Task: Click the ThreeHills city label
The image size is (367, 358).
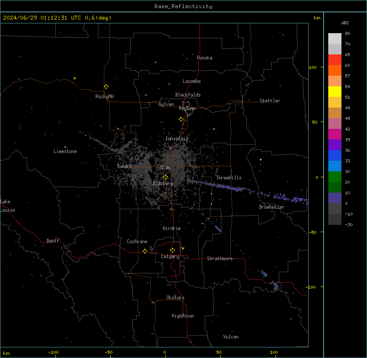Action: pyautogui.click(x=229, y=178)
